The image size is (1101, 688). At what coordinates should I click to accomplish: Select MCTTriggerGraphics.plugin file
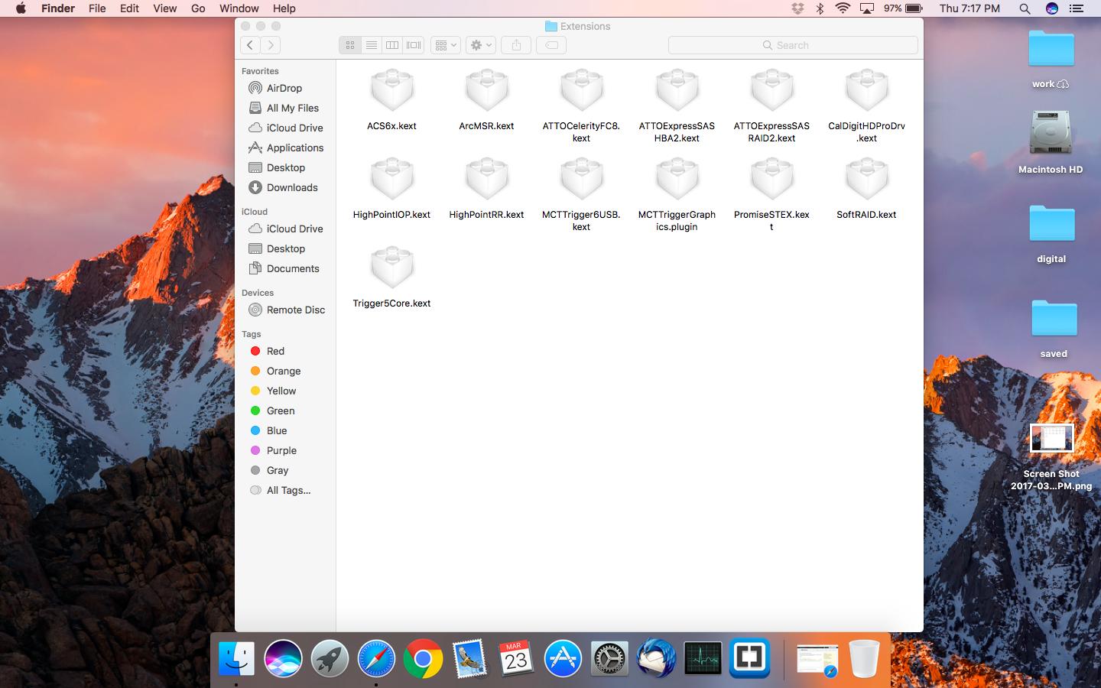point(677,195)
